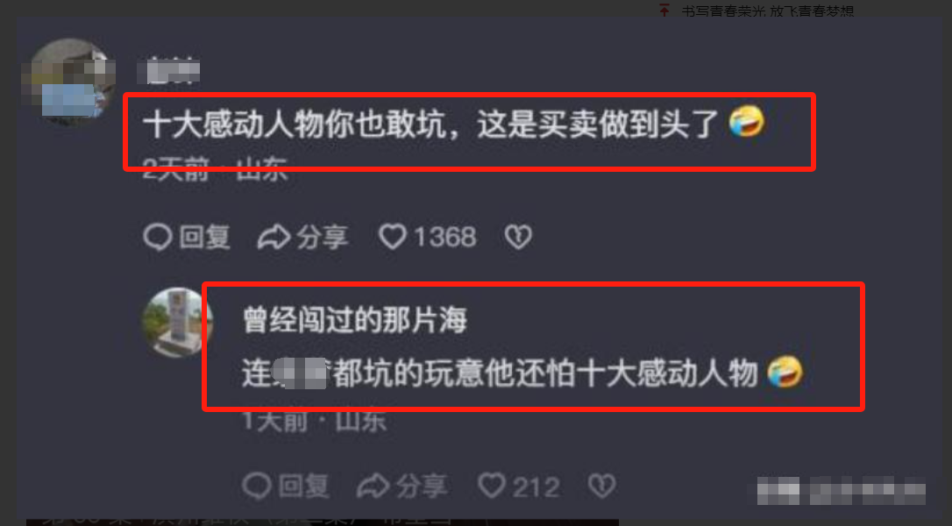The width and height of the screenshot is (952, 526).
Task: Dislike the first comment via broken heart icon
Action: [x=518, y=237]
